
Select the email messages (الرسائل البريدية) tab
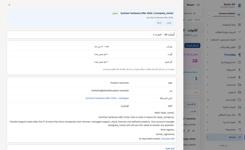192,45
